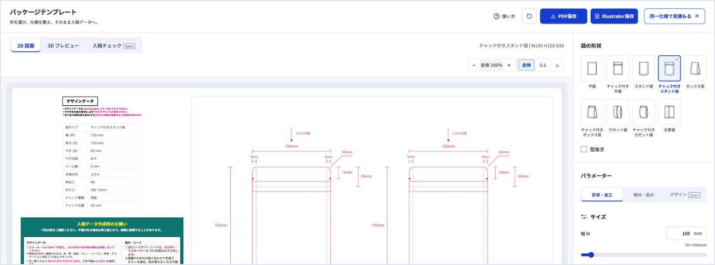This screenshot has height=265, width=715.
Task: Open the 入稿チェック tab
Action: tap(114, 46)
